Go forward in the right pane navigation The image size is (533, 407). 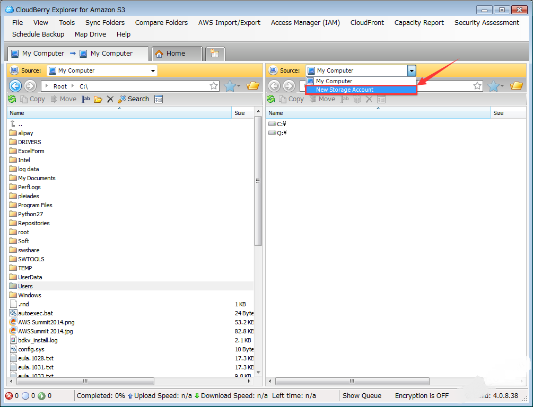pos(289,86)
